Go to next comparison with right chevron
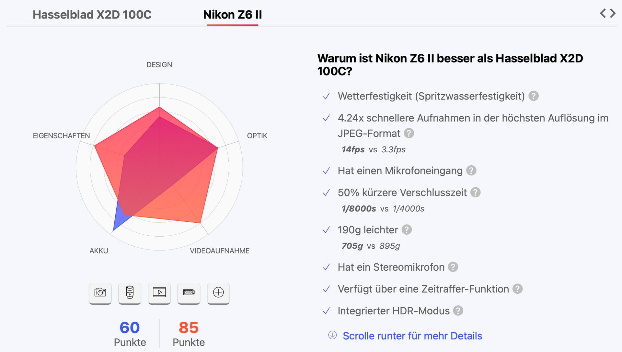This screenshot has width=622, height=352. [613, 13]
